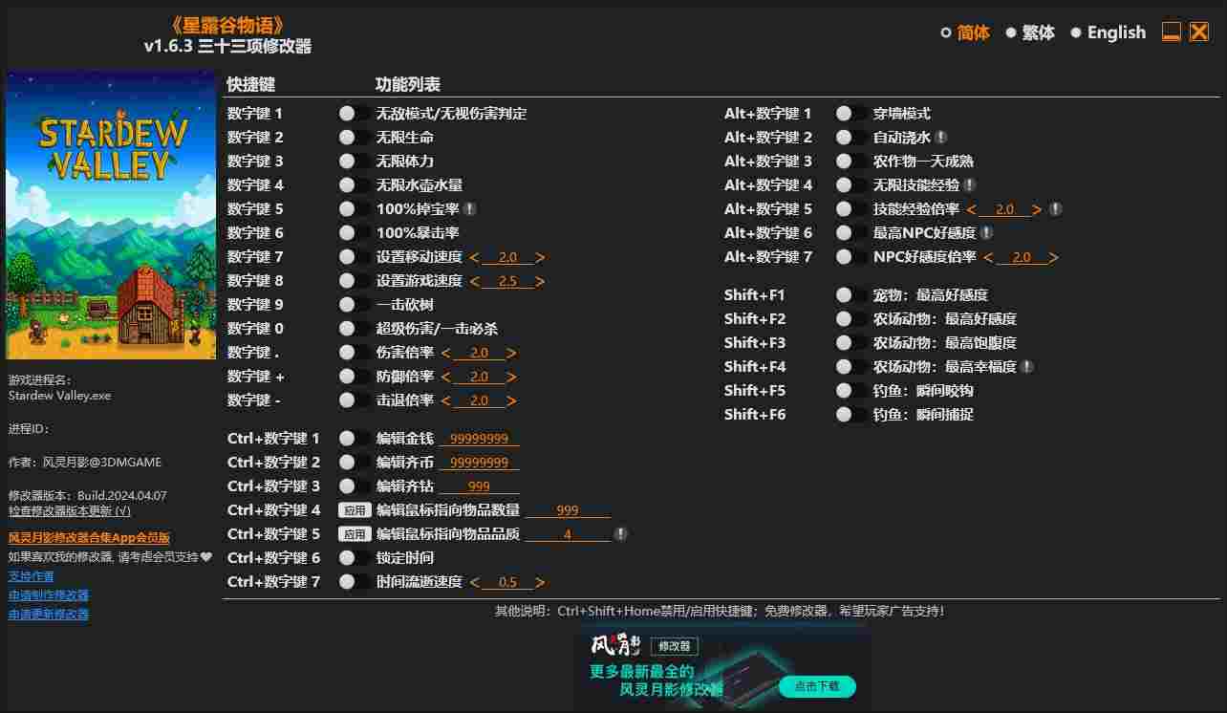Enable 无限技能经验 toggle

coord(851,184)
